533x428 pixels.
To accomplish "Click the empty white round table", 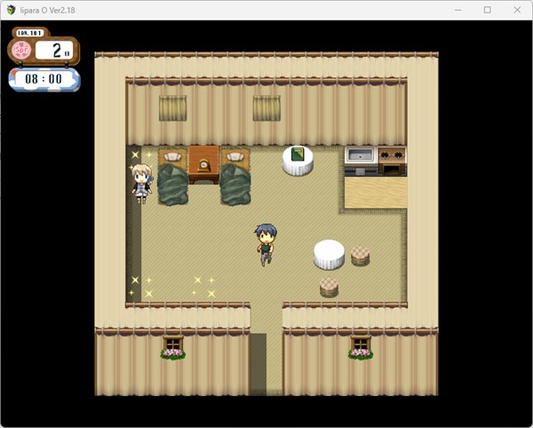I will 329,254.
